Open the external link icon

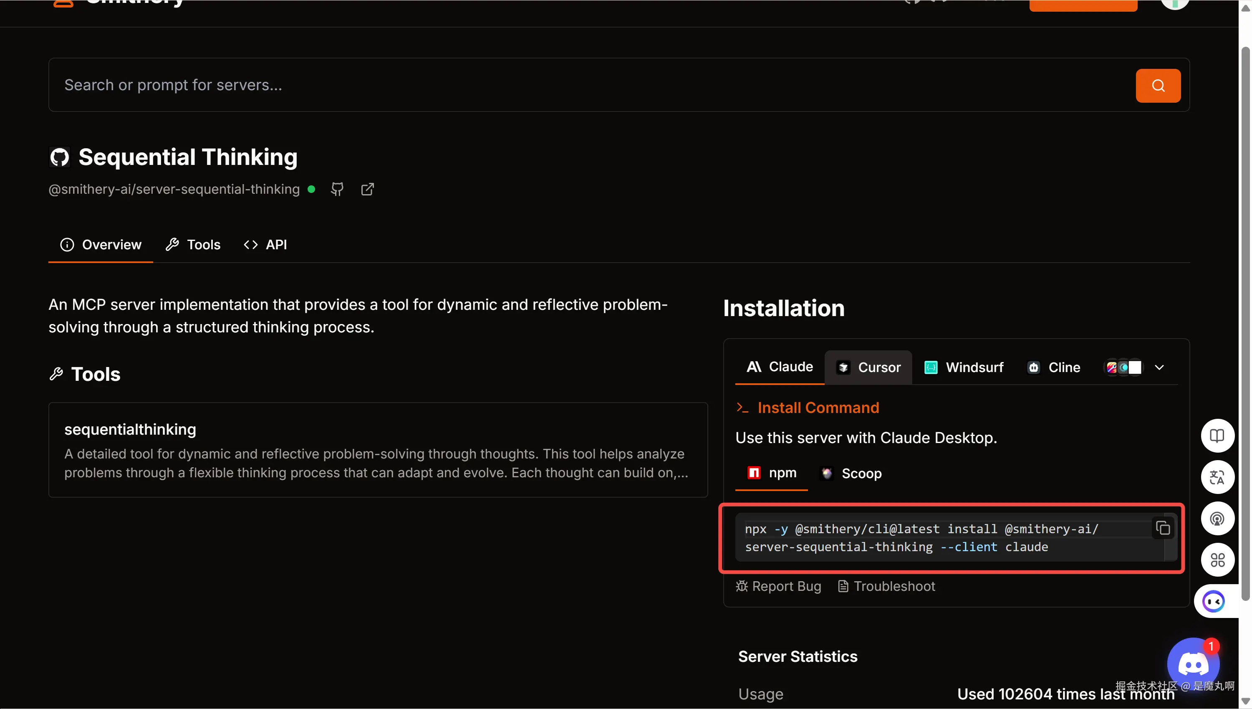point(367,190)
